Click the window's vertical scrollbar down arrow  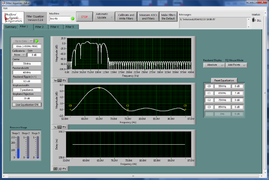tap(265, 173)
